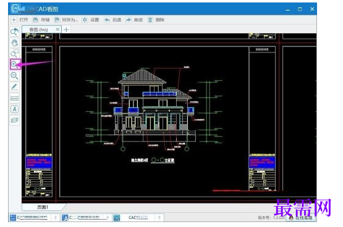Image resolution: width=343 pixels, height=227 pixels.
Task: Click the 打开 (Open) label in toolbar
Action: pos(23,20)
